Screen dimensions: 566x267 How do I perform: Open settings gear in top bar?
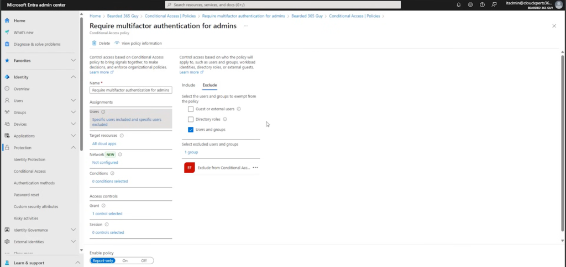tap(470, 5)
